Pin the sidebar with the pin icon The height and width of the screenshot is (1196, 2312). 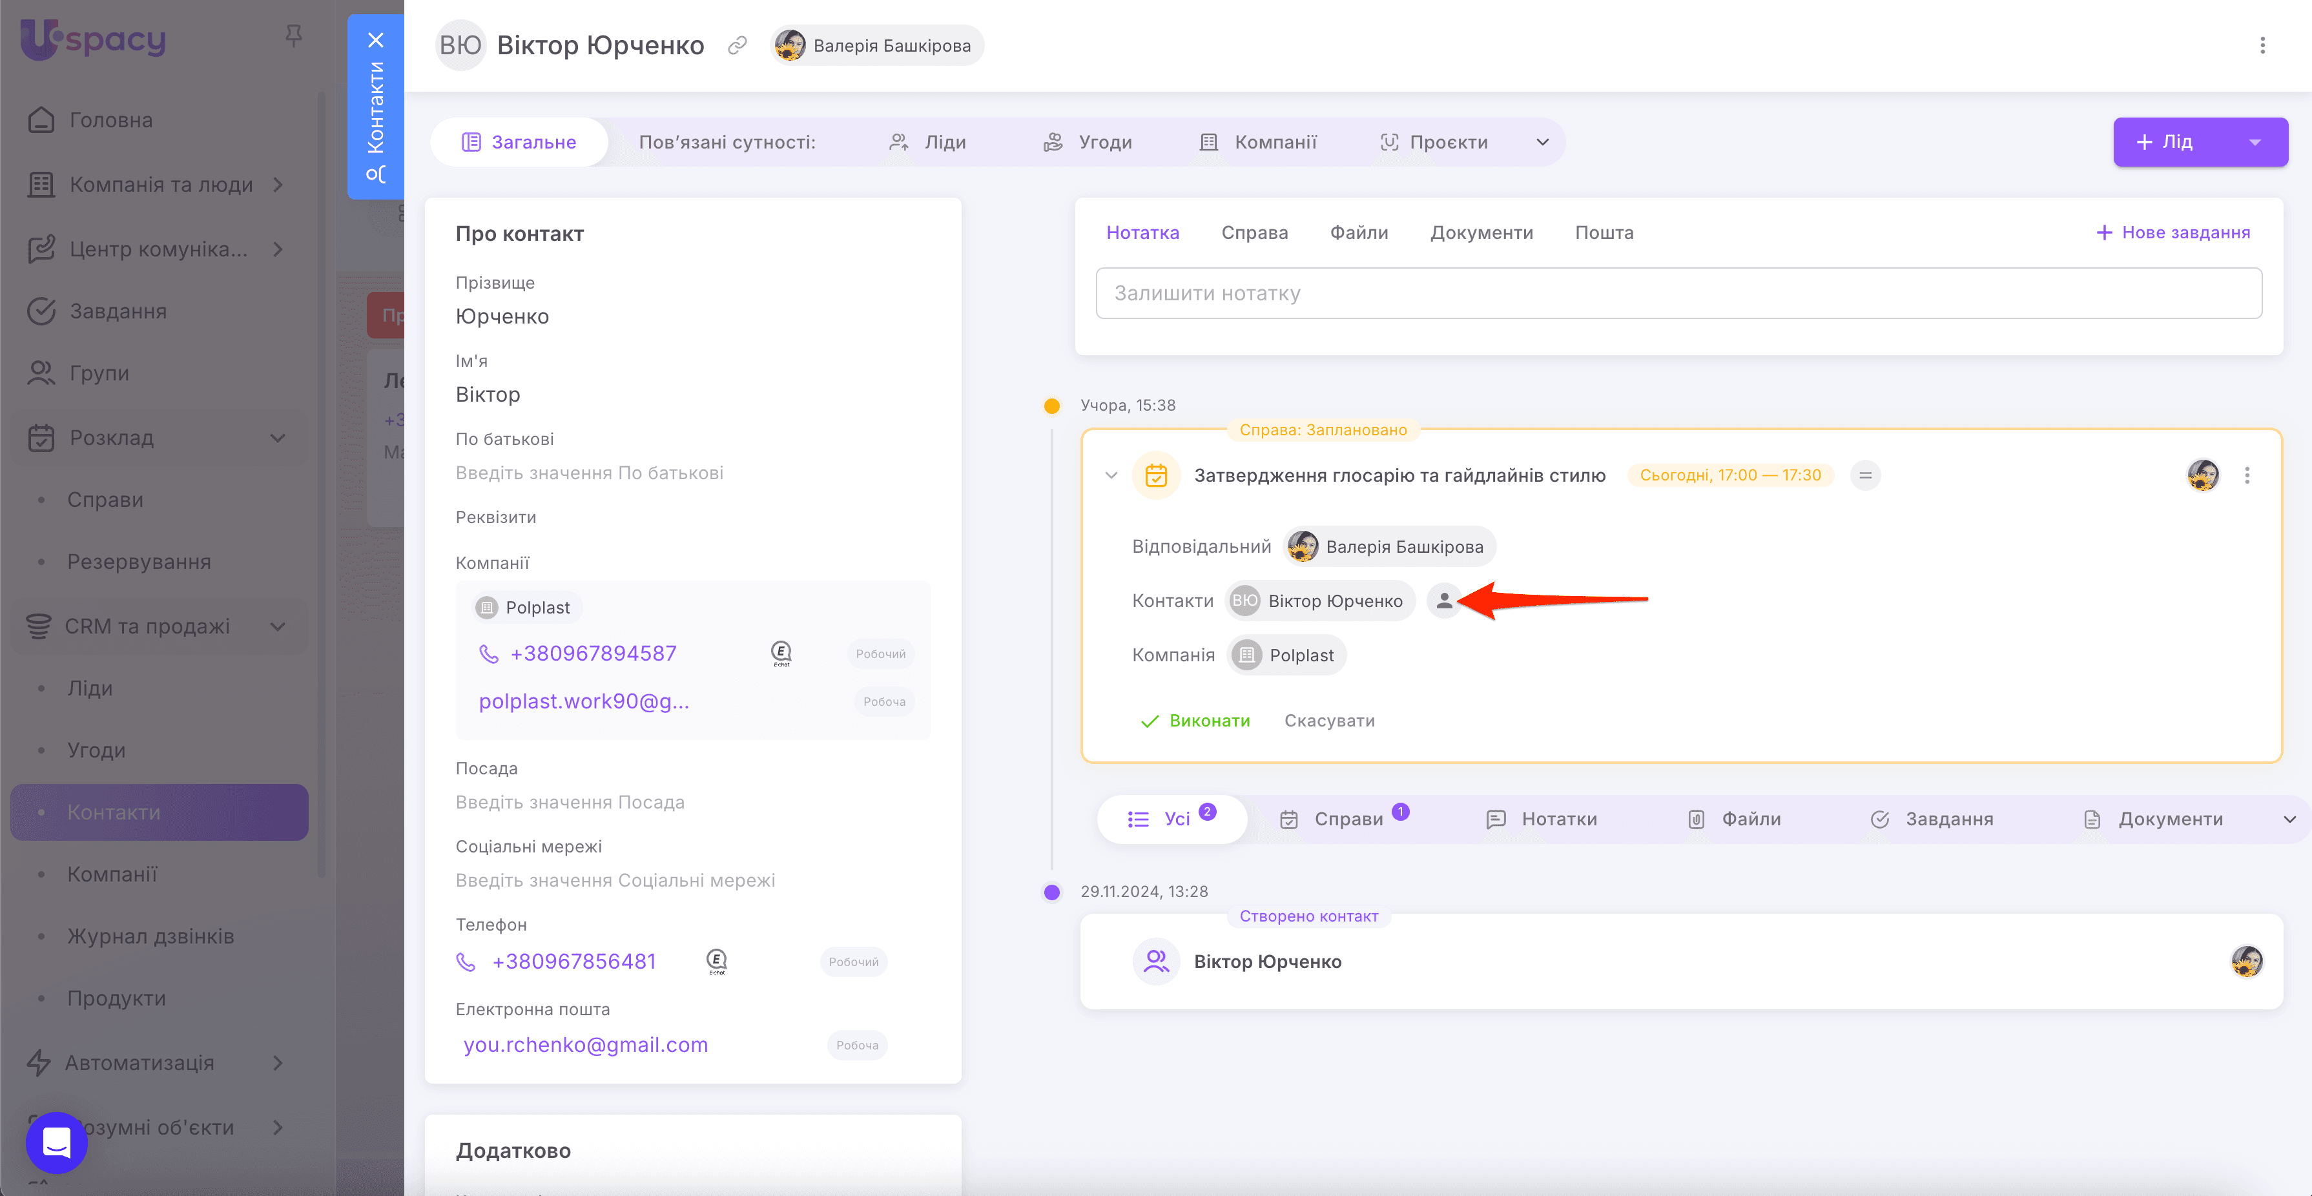pyautogui.click(x=293, y=36)
